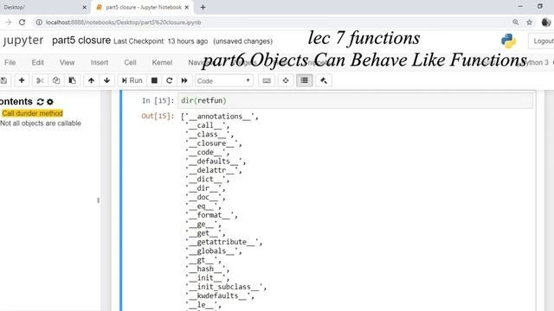The image size is (554, 311).
Task: Click the crosshair toolbar icon
Action: 286,80
